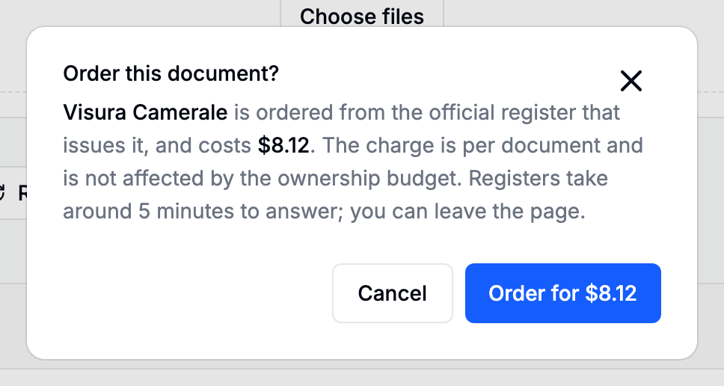Click the refresh arrow icon behind the dialog
The height and width of the screenshot is (386, 724).
(x=2, y=192)
